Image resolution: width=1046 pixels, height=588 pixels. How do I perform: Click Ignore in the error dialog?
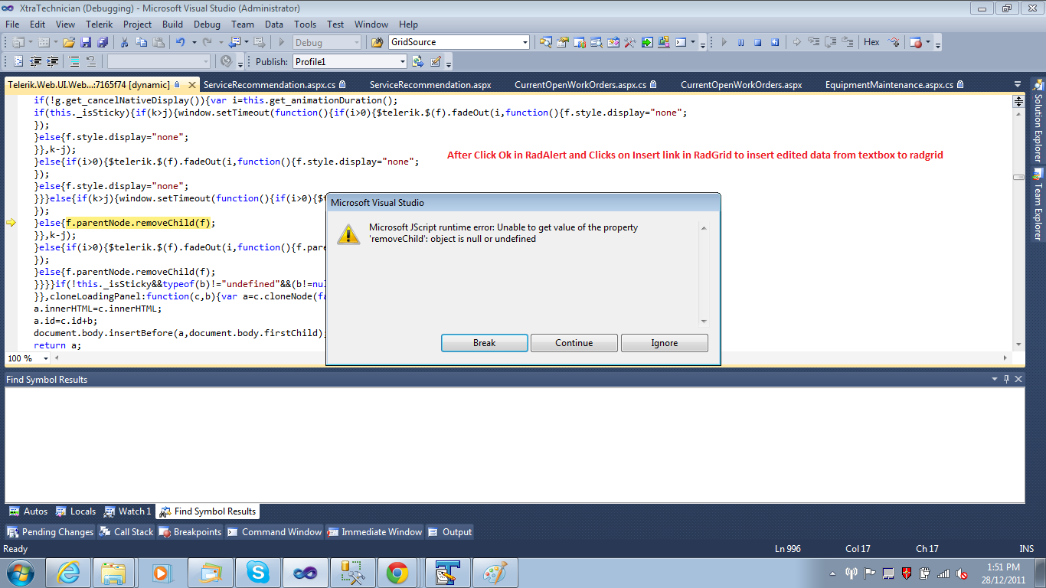[665, 343]
